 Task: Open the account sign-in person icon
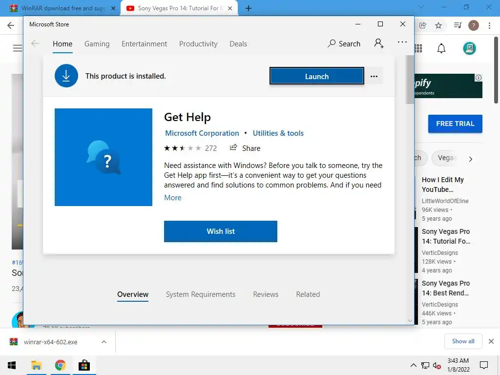point(379,43)
